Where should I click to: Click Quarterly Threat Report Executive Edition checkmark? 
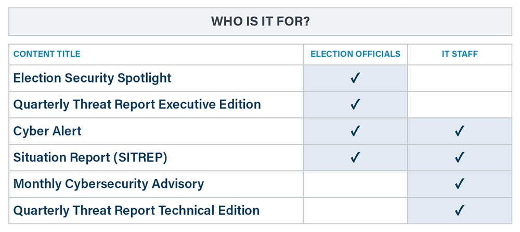tap(355, 105)
